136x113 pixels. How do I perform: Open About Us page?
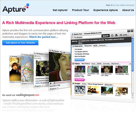click(128, 10)
